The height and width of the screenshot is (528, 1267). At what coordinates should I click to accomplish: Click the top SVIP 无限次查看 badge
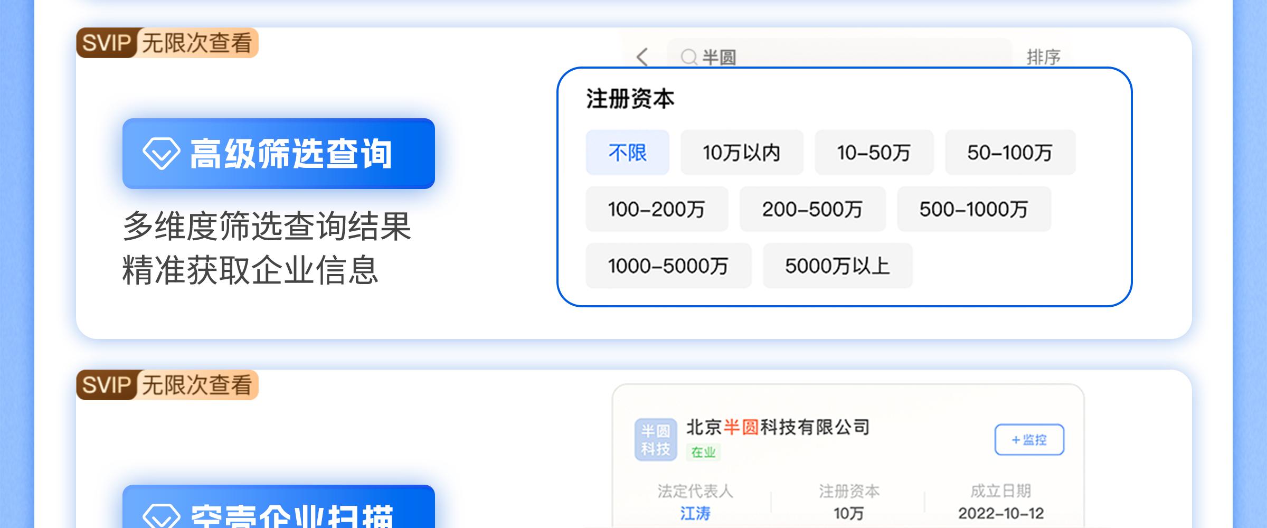tap(167, 43)
